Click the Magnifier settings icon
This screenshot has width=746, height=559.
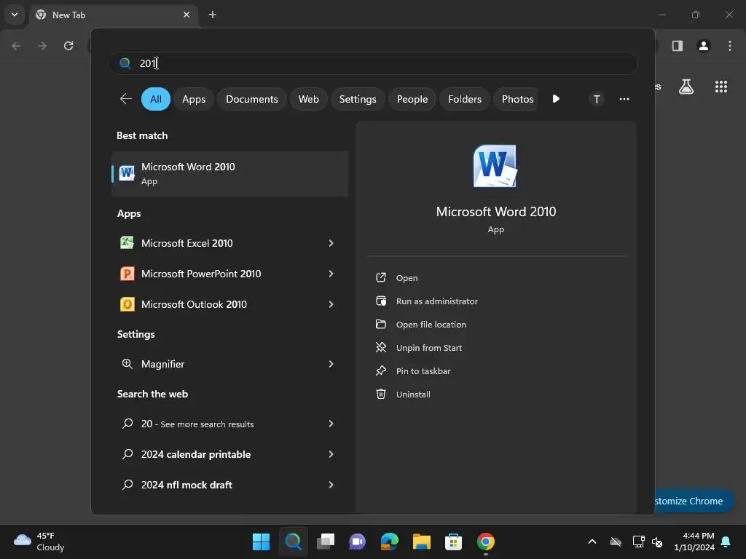coord(127,364)
